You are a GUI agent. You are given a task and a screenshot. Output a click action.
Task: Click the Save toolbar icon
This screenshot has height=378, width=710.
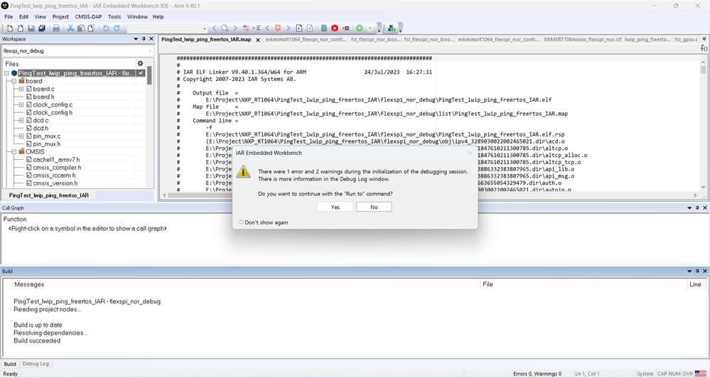[x=31, y=28]
